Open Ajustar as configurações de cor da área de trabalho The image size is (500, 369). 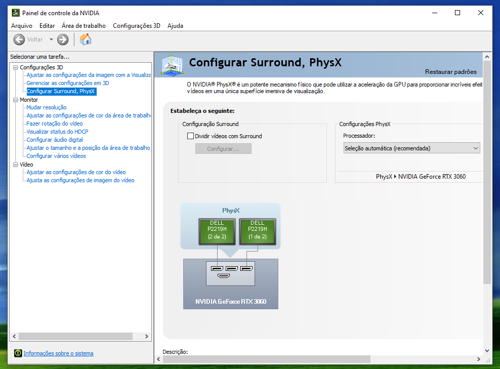pos(89,115)
